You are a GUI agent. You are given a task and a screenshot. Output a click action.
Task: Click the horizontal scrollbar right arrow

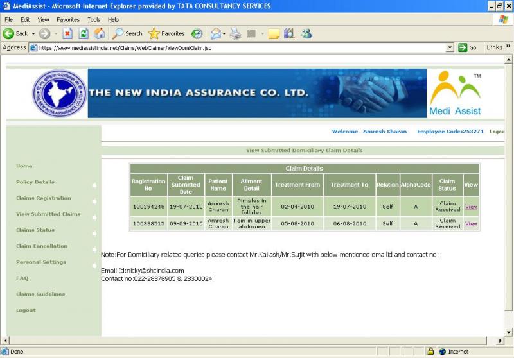pyautogui.click(x=501, y=341)
